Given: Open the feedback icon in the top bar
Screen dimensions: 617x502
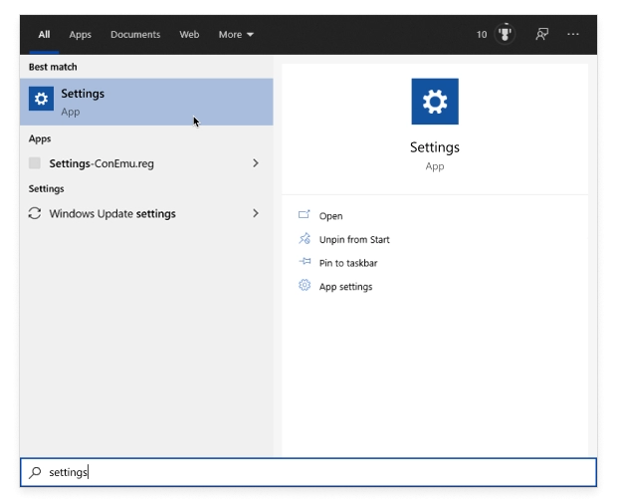Looking at the screenshot, I should click(541, 34).
